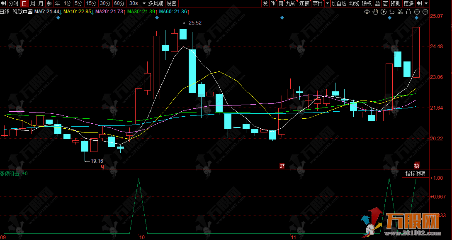Click the replay play-circle icon
This screenshot has width=452, height=240.
click(384, 12)
